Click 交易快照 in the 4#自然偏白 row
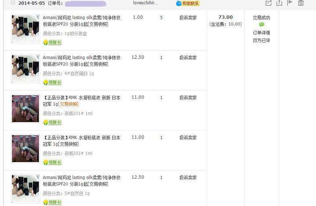The height and width of the screenshot is (206, 316). (x=98, y=64)
